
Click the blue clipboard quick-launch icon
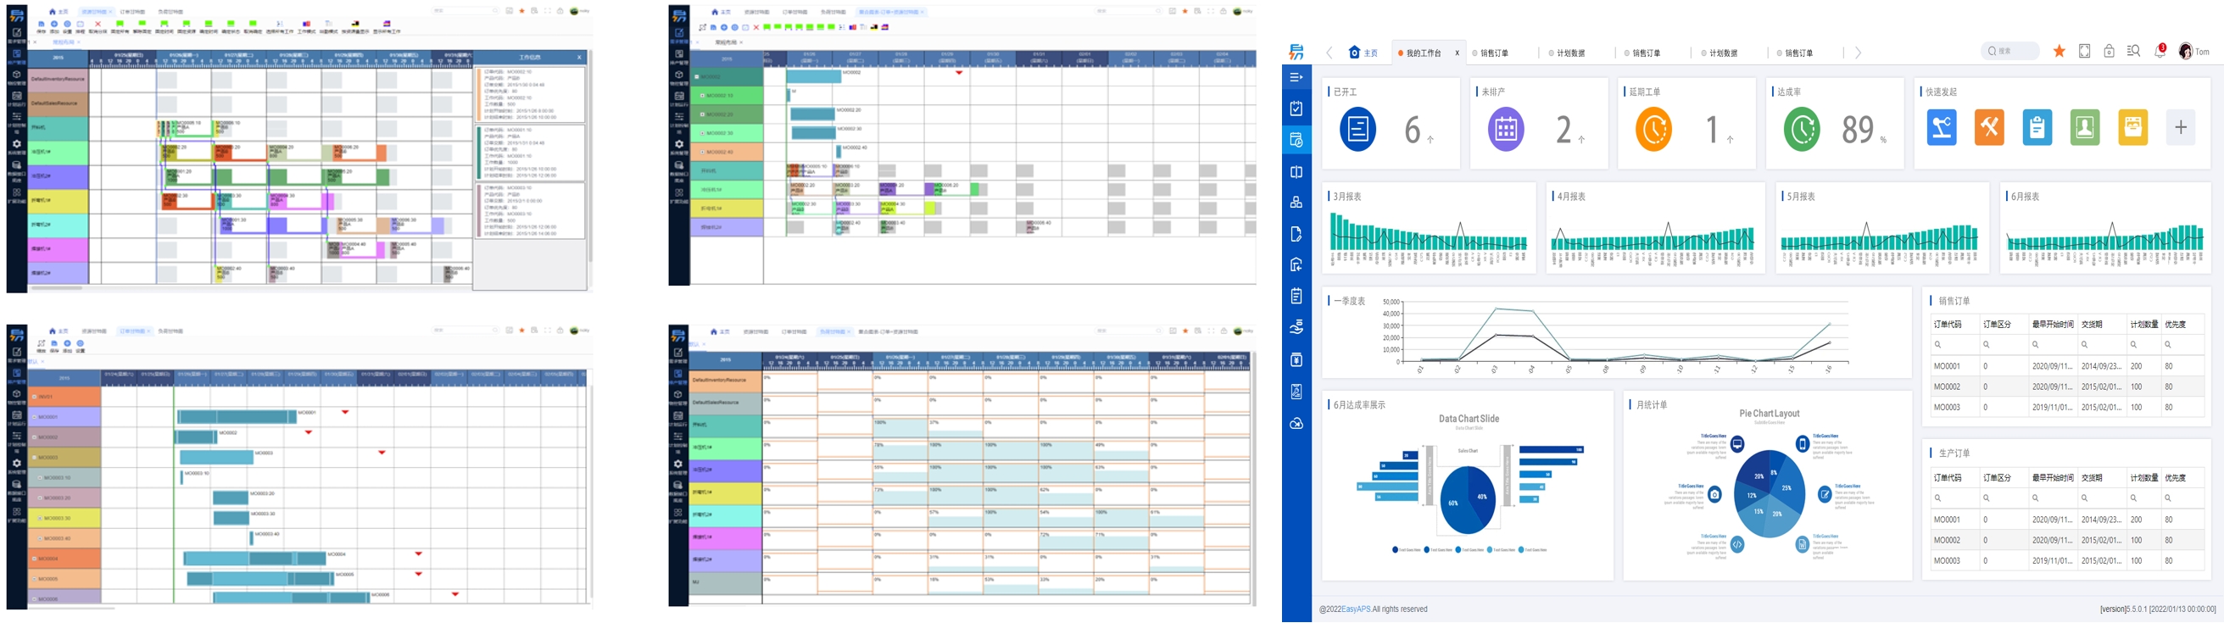click(2037, 128)
